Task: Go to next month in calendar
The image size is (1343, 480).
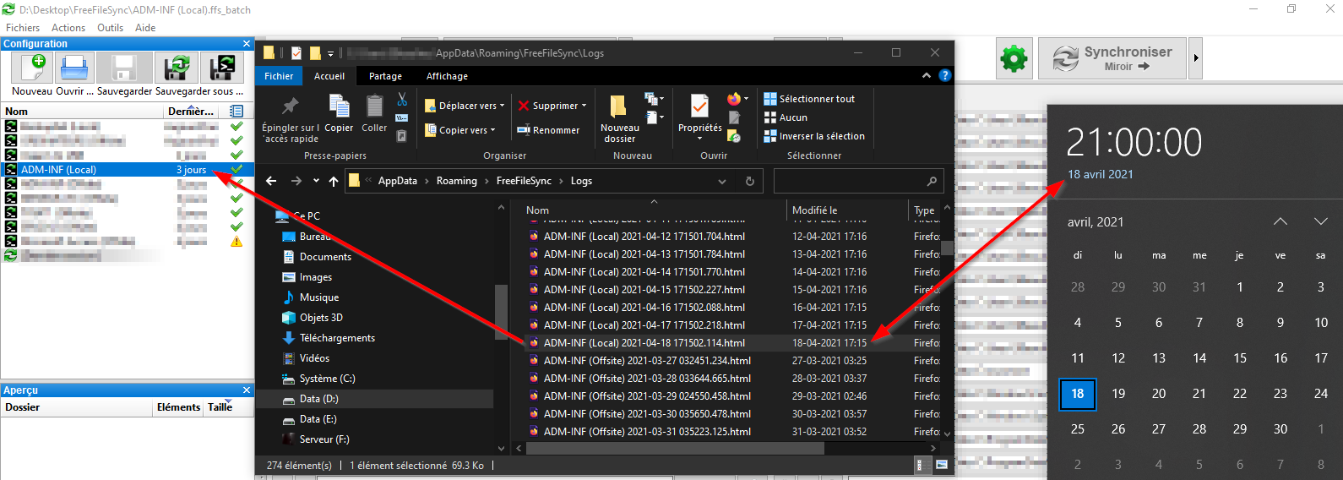Action: (1321, 221)
